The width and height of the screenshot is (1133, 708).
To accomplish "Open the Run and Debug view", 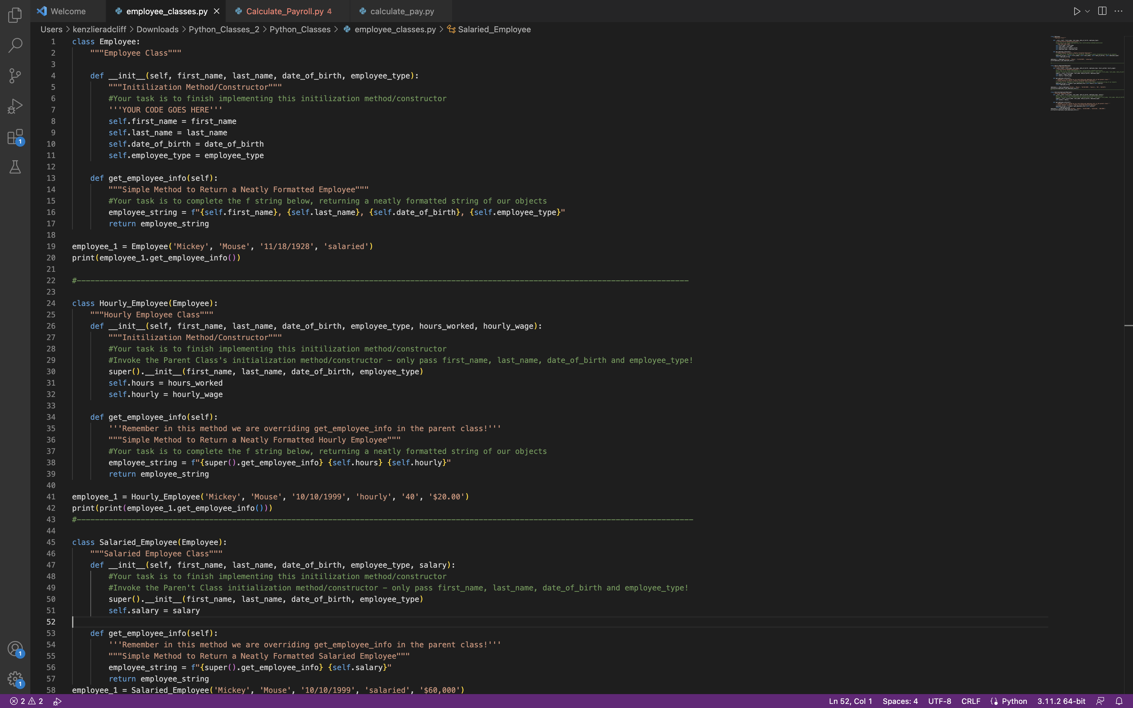I will pyautogui.click(x=15, y=106).
